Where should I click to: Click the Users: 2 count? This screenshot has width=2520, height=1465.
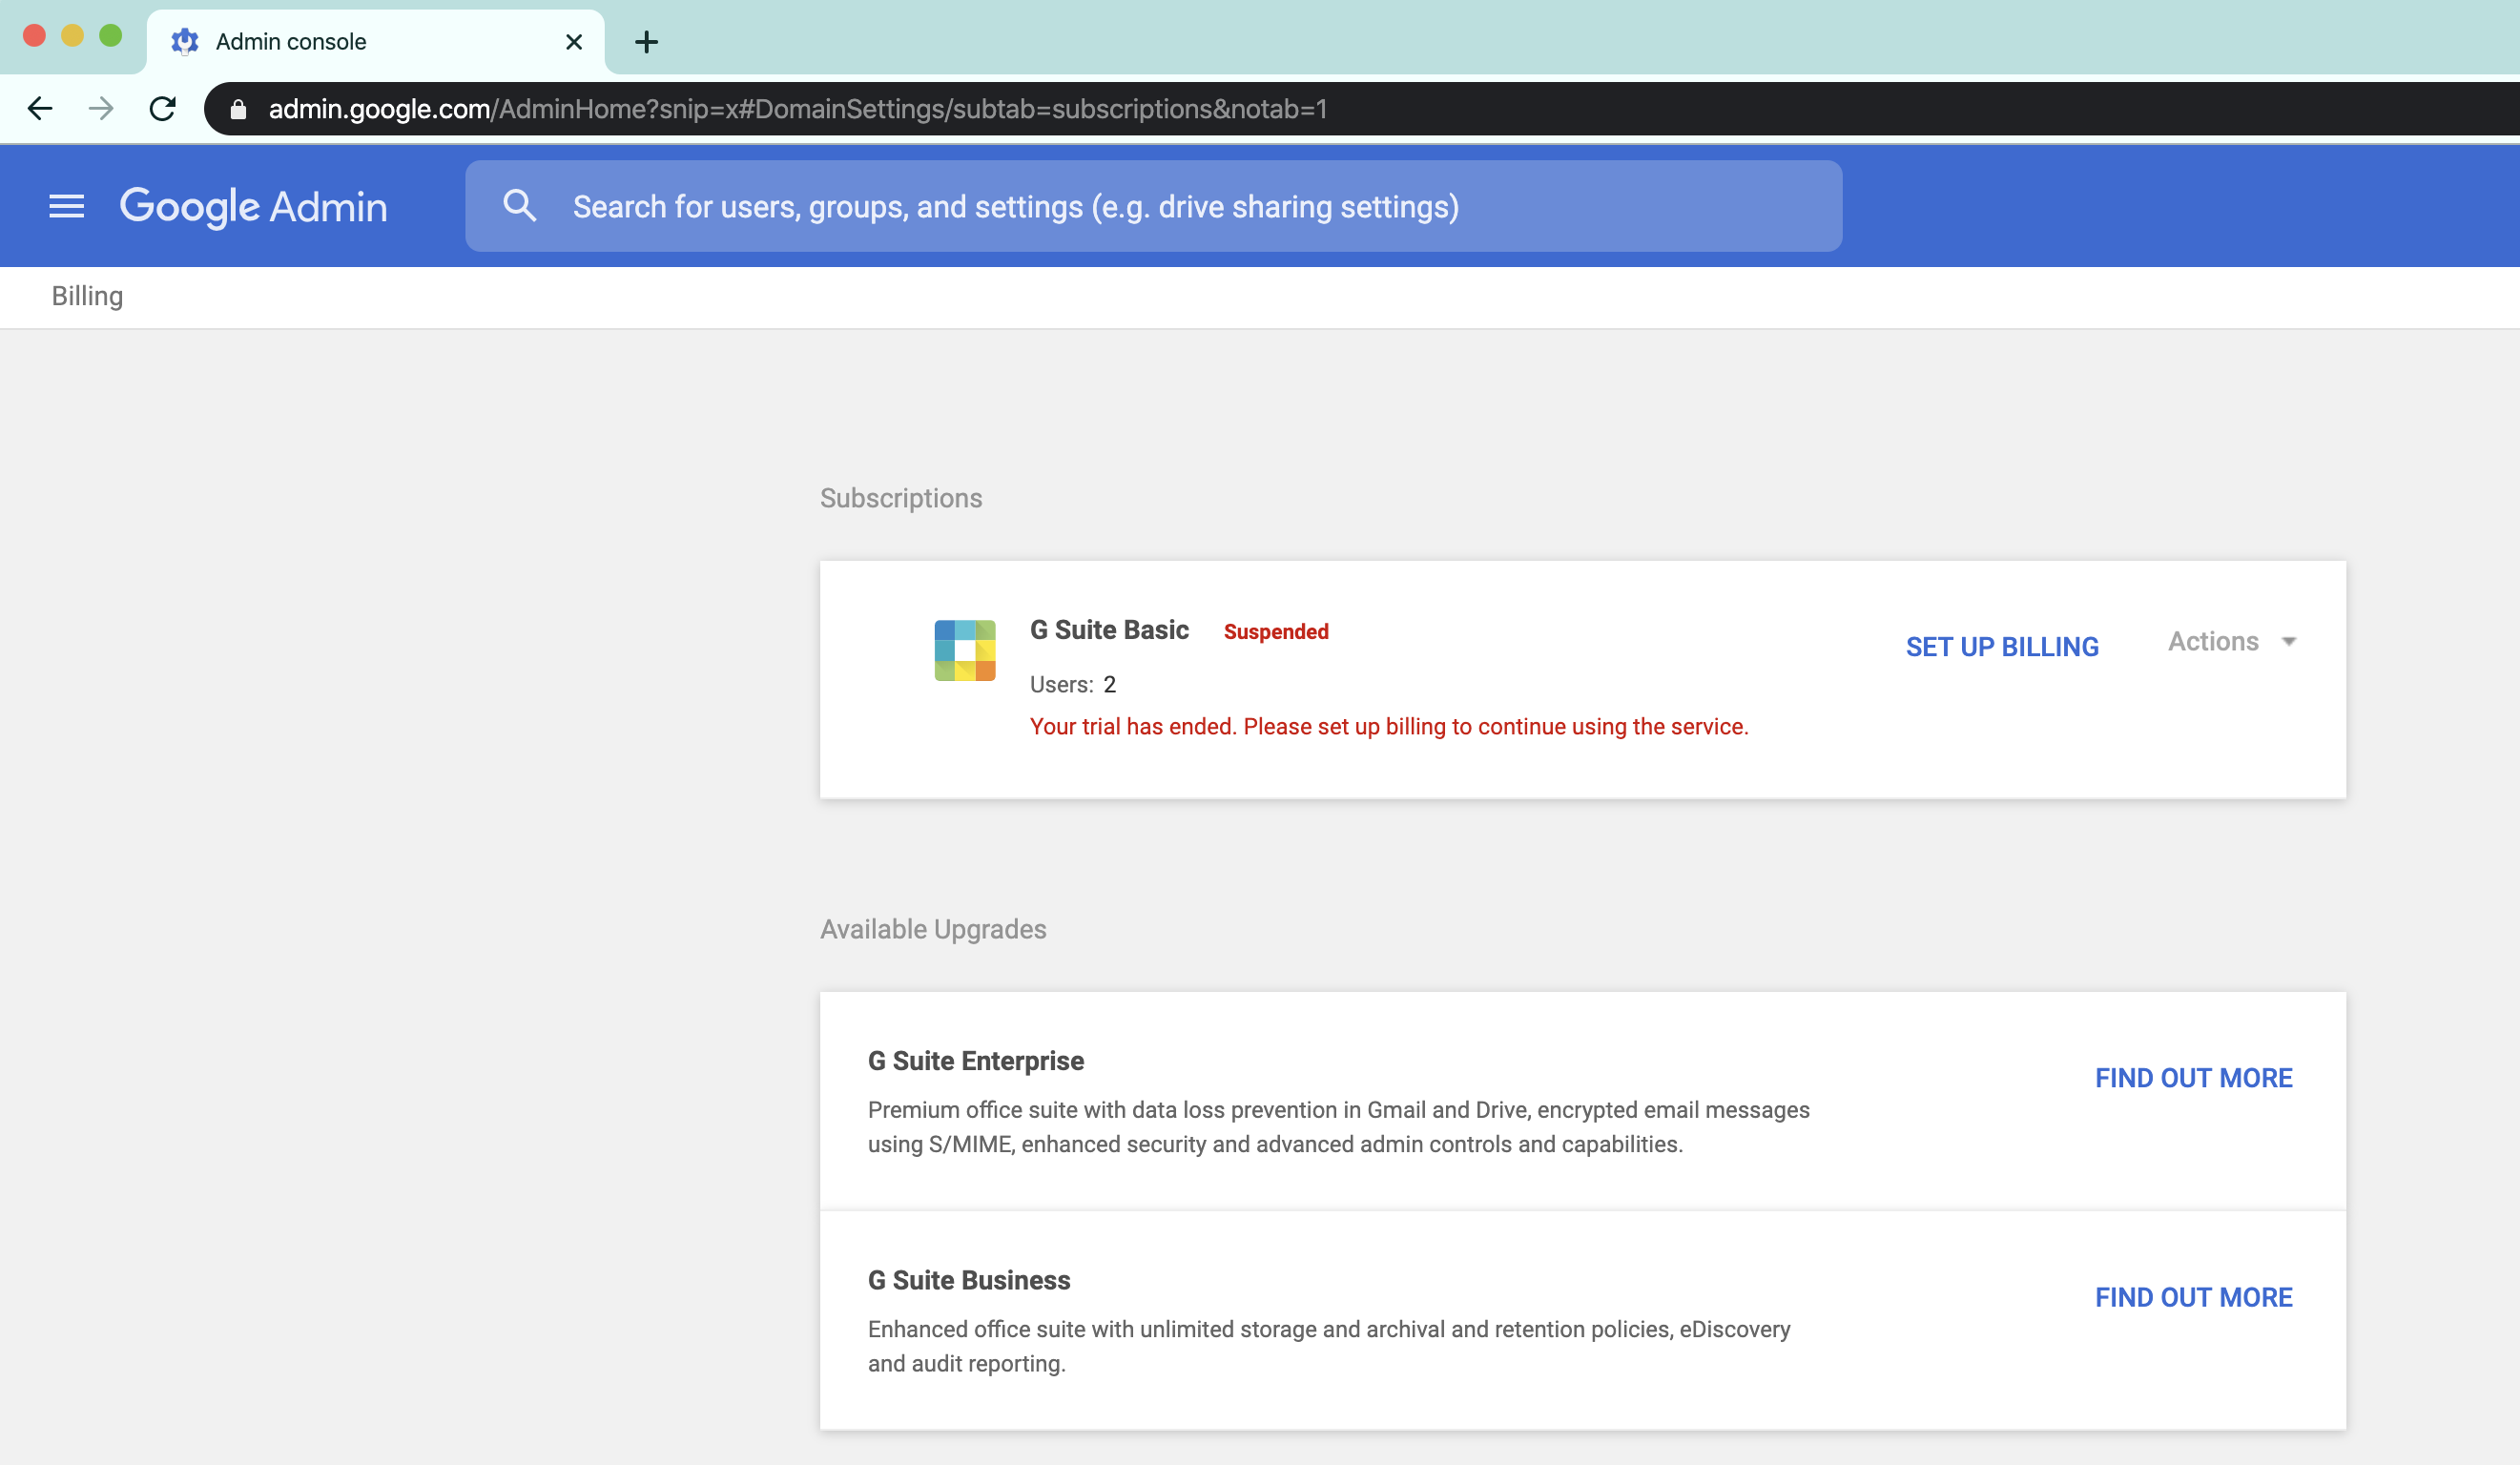(1073, 685)
